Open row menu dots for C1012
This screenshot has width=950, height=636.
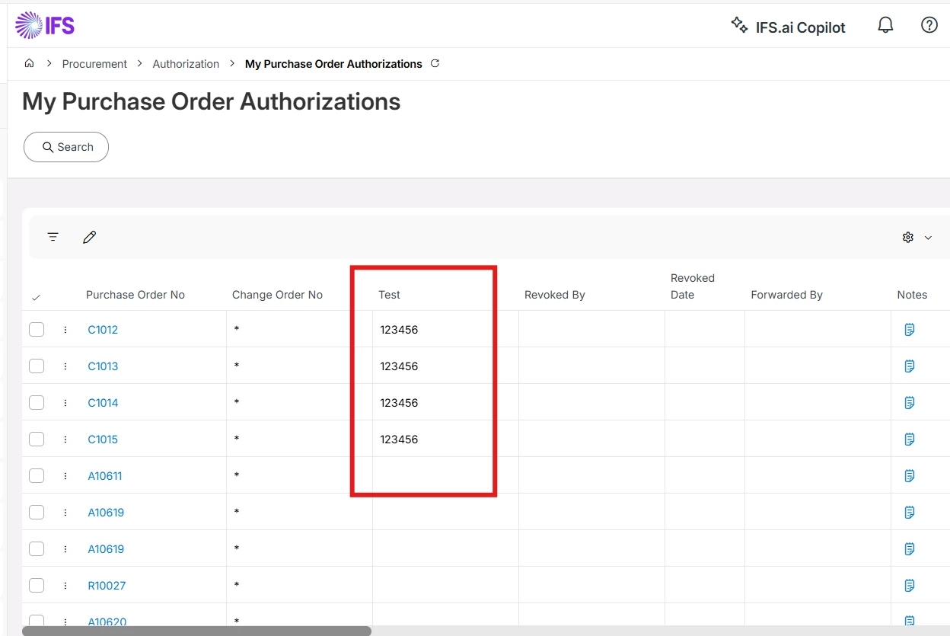point(65,330)
